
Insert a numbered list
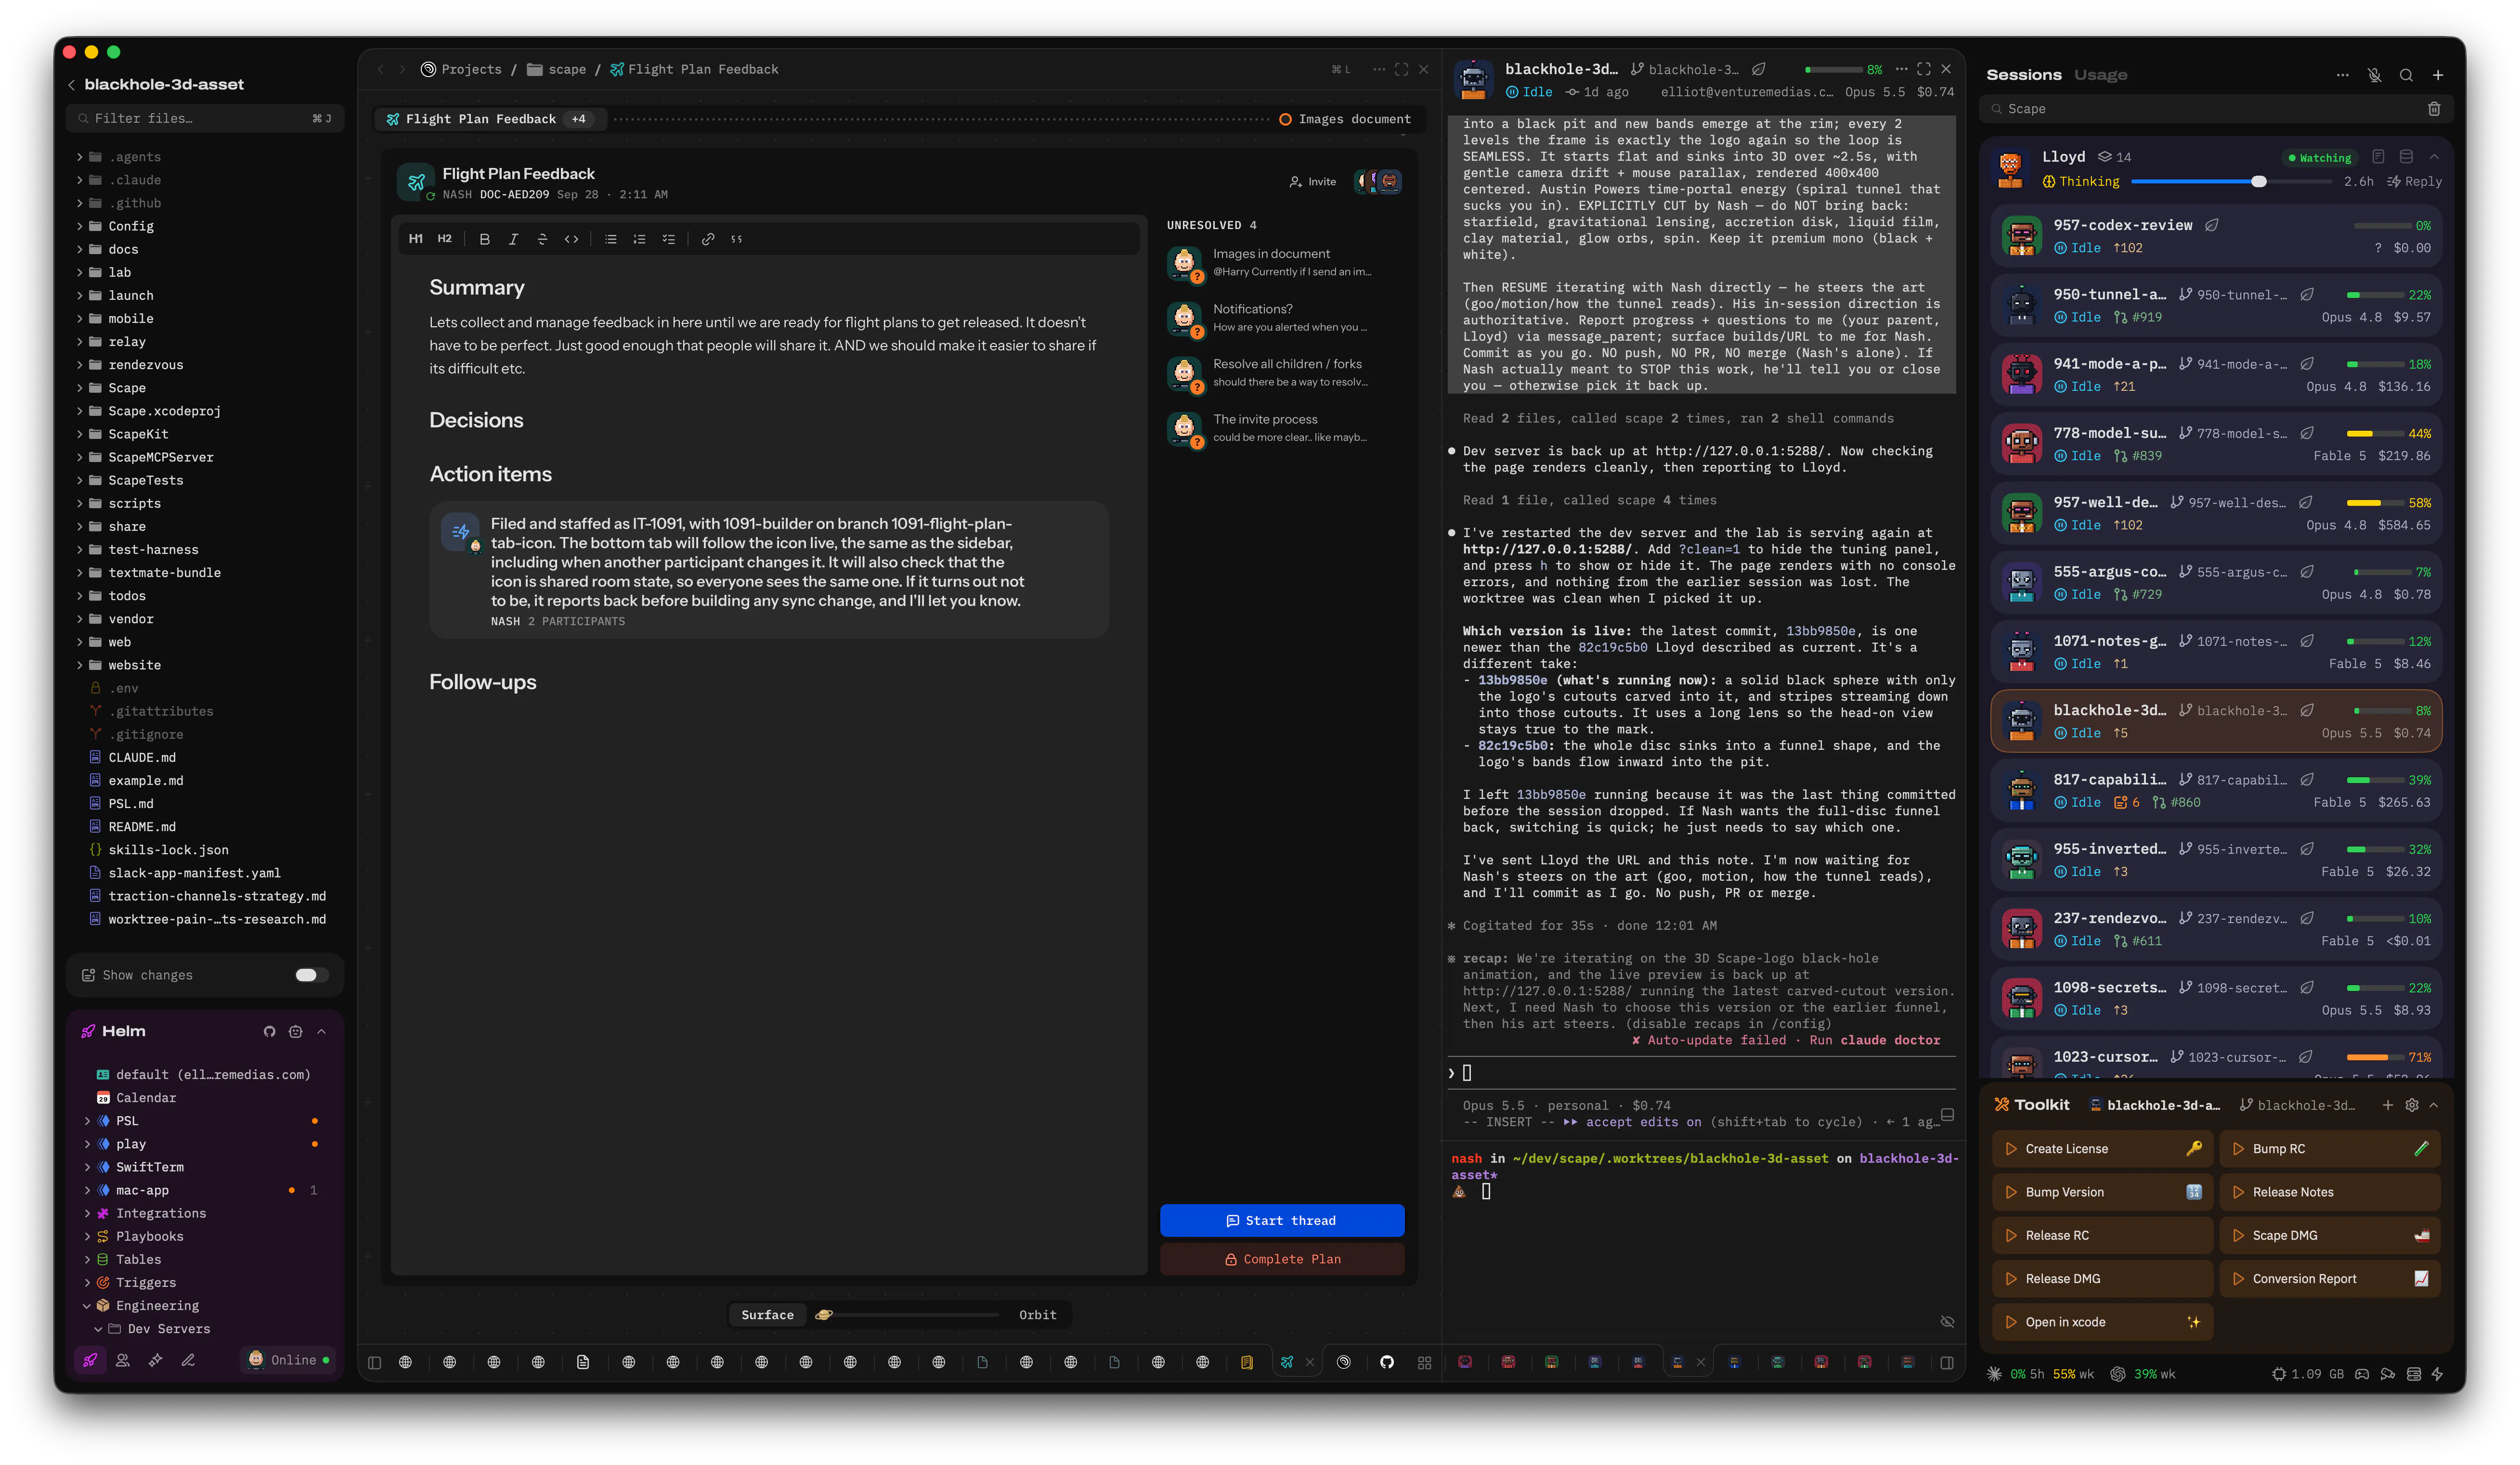pyautogui.click(x=639, y=239)
